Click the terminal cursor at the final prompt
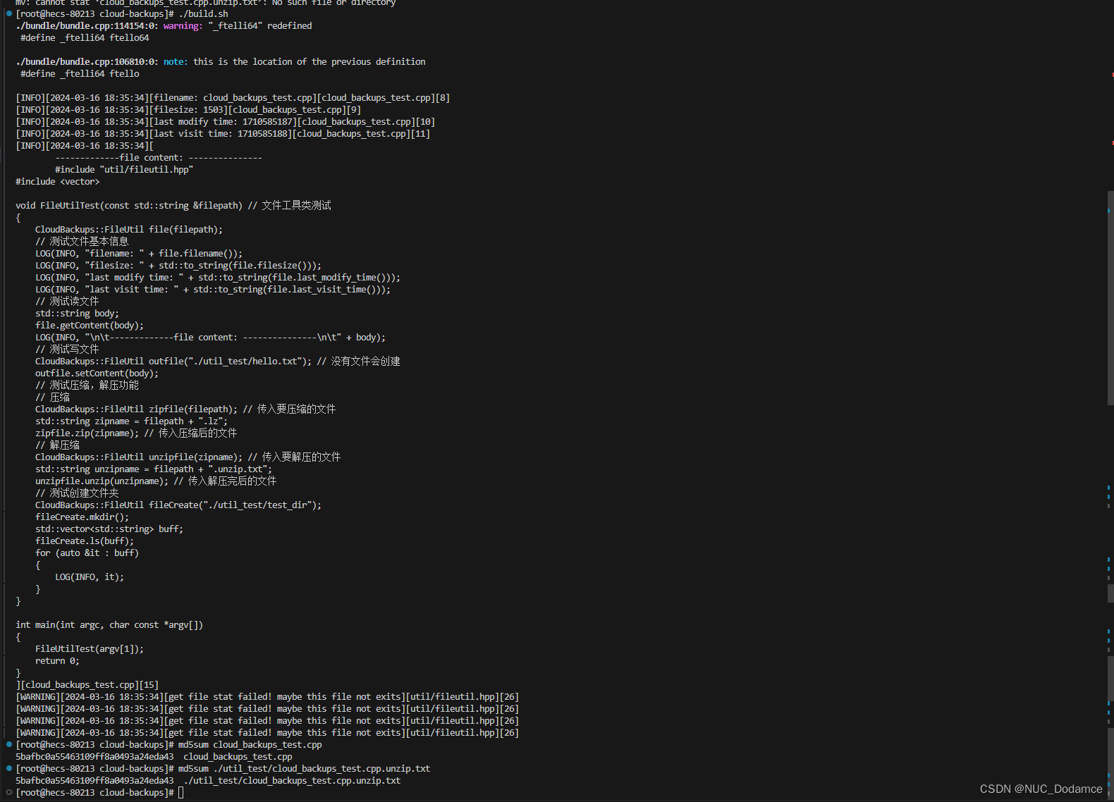Screen dimensions: 1114x802 pyautogui.click(x=180, y=793)
